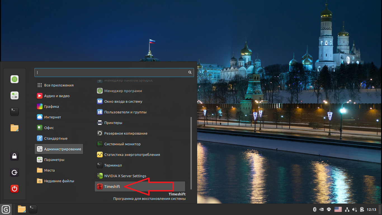Open Резервное копирование backup tool
382x215 pixels.
point(126,133)
